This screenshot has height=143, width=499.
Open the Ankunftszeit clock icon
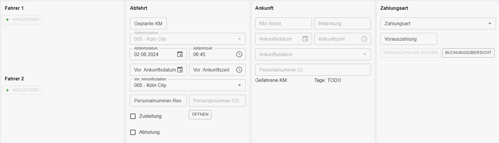point(364,39)
